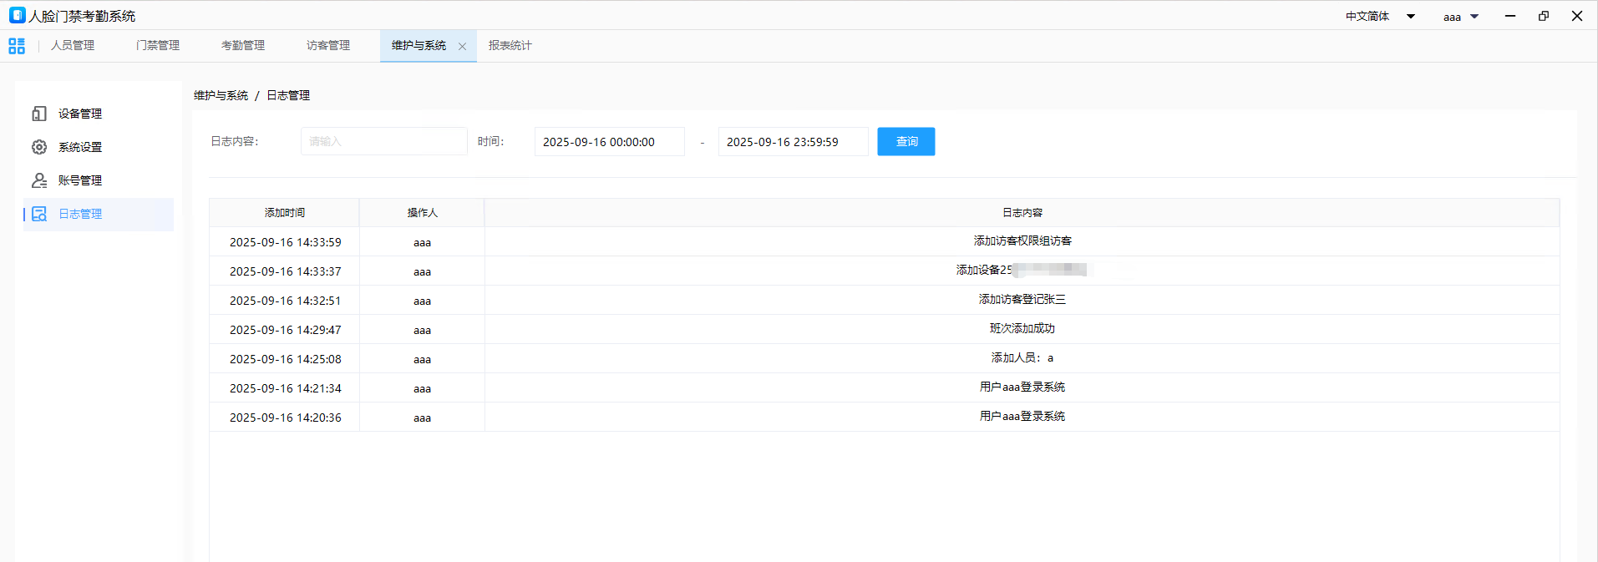Screen dimensions: 1598x562
Task: Open the 报表统计 tab
Action: 510,46
